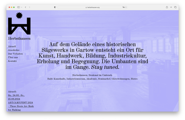Reload the page with refresh icon
The image size is (185, 120).
point(126,7)
